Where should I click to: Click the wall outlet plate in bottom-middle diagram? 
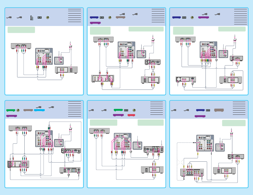(137, 146)
